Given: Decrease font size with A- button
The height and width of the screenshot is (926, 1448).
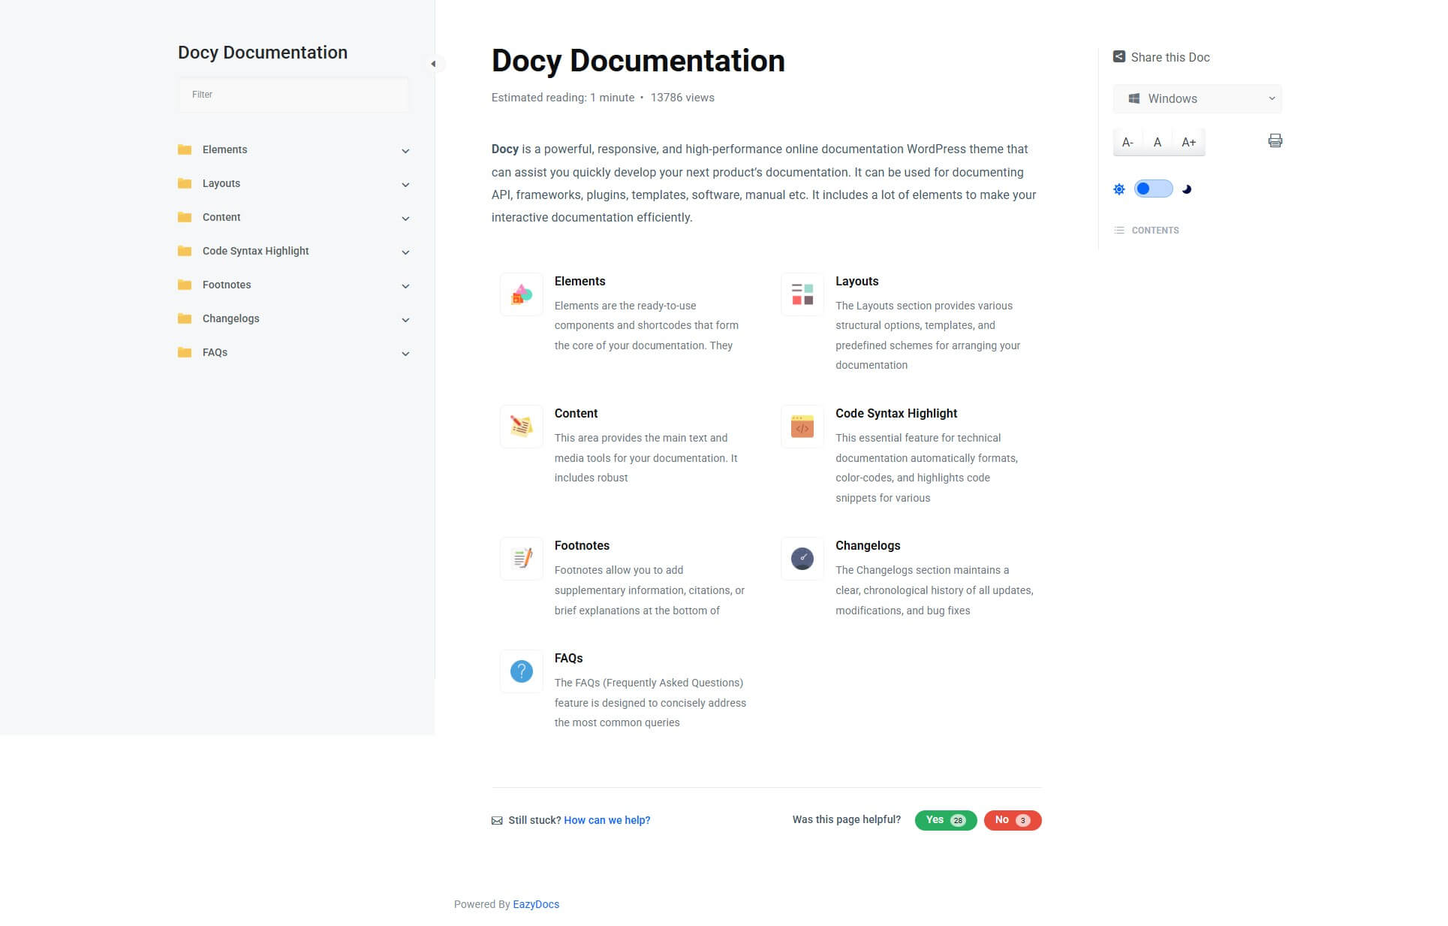Looking at the screenshot, I should click(x=1127, y=142).
